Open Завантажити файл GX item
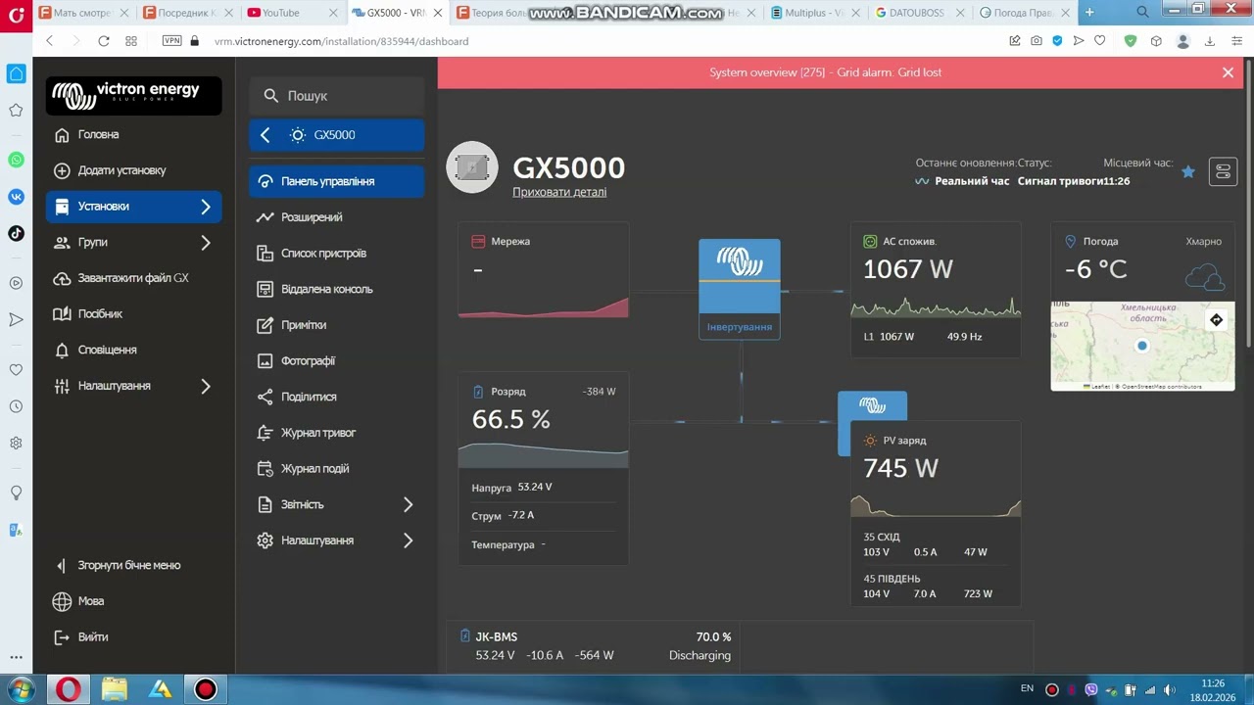Viewport: 1254px width, 705px height. 133,278
